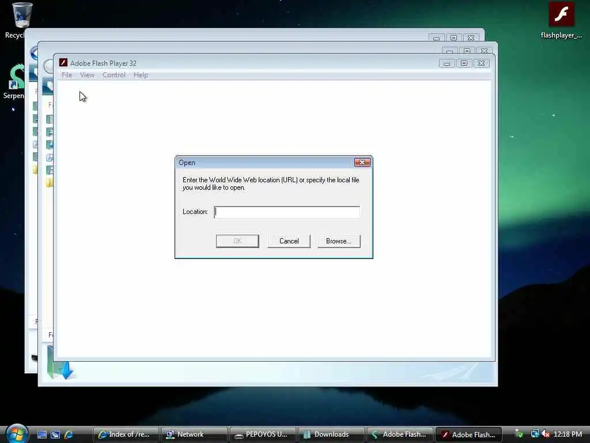590x443 pixels.
Task: Open the File menu in Flash Player
Action: pos(67,75)
